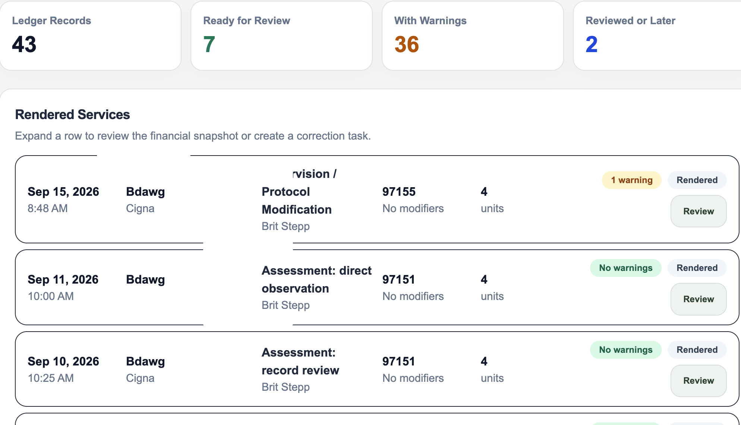Click code 97151 on Sep 11 row

coord(399,279)
